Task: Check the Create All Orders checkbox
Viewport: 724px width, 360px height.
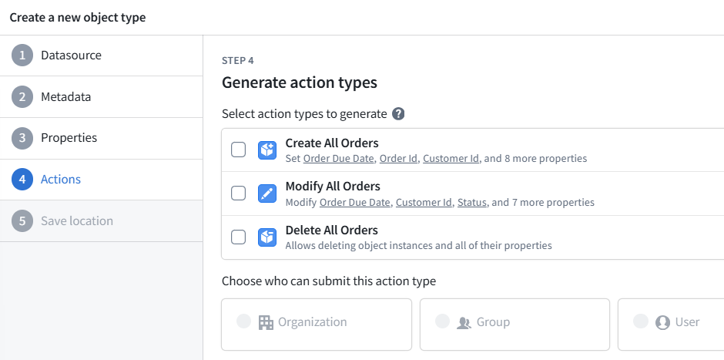Action: [x=238, y=150]
